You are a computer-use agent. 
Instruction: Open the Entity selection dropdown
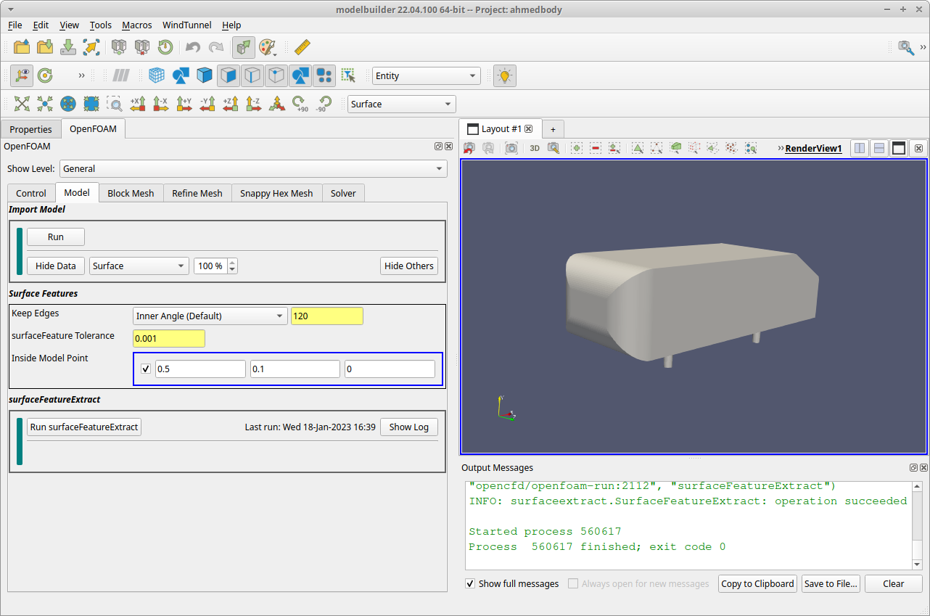[426, 75]
